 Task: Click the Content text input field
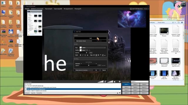[x=90, y=38]
